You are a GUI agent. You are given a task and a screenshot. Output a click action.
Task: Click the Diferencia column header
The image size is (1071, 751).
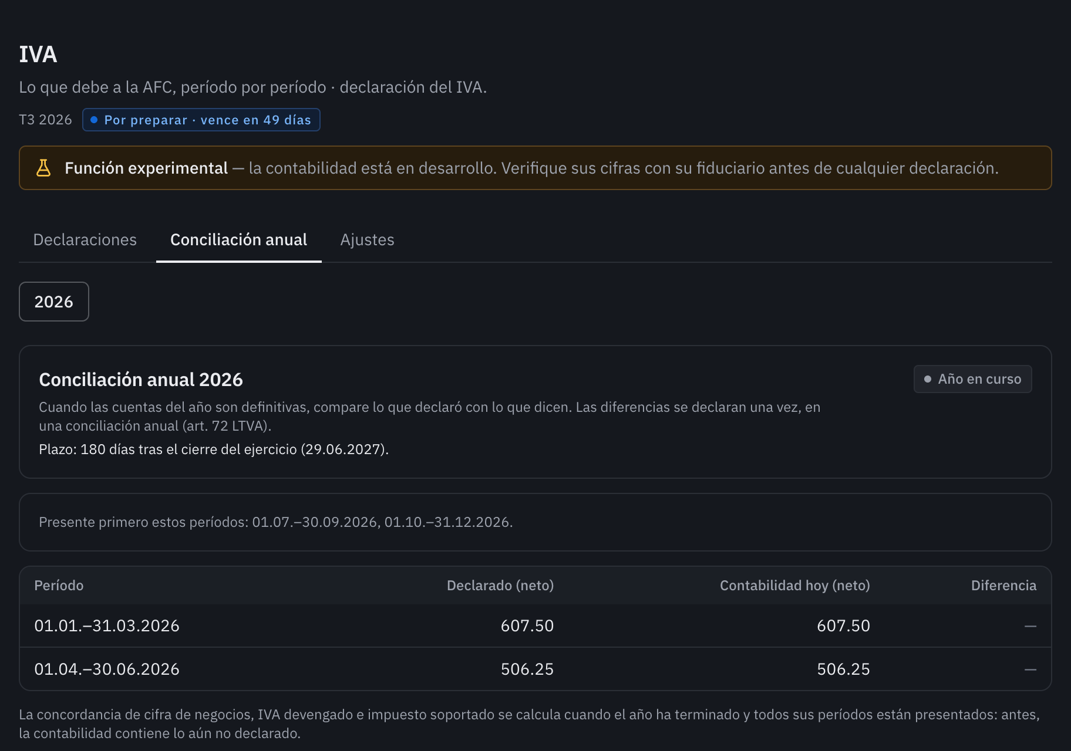pyautogui.click(x=1003, y=586)
